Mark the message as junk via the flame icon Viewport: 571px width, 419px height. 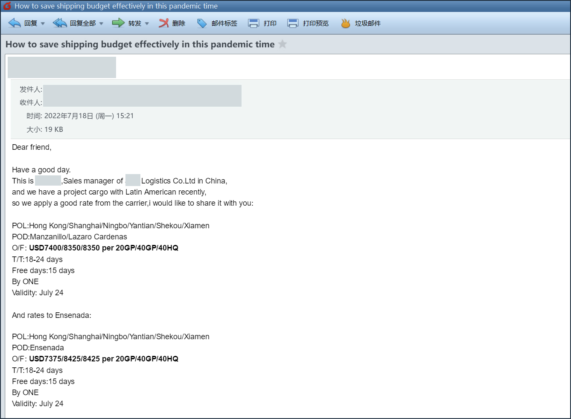point(346,23)
